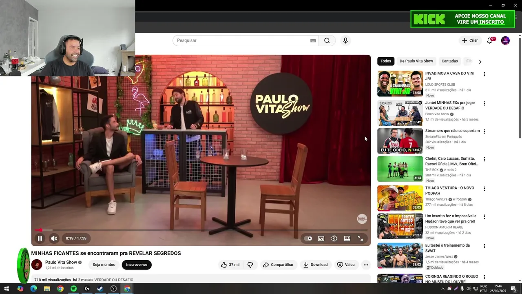The height and width of the screenshot is (294, 522).
Task: Pause the video playback
Action: tap(40, 238)
